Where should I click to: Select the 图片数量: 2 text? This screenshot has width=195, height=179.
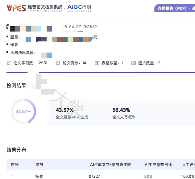(149, 63)
